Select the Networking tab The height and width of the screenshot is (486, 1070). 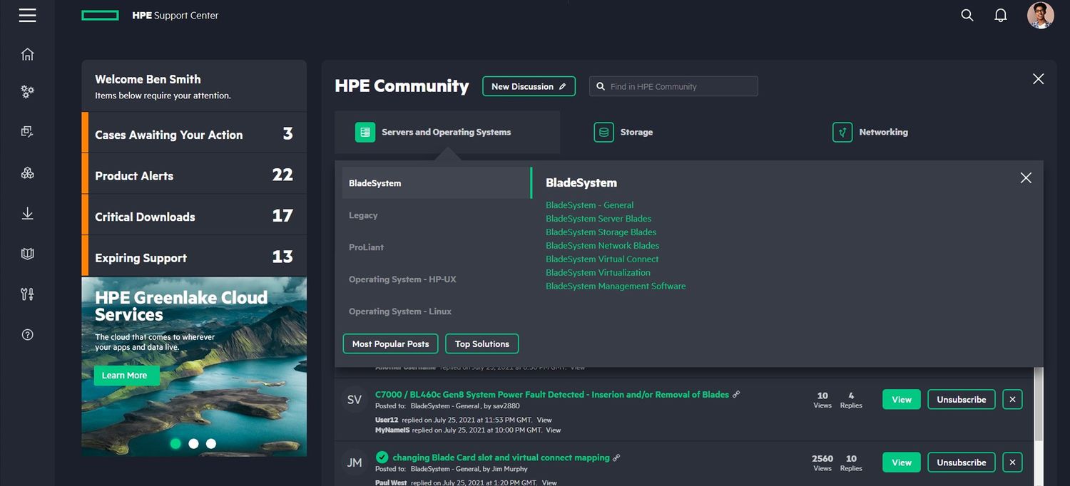coord(870,132)
